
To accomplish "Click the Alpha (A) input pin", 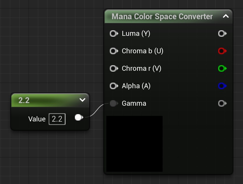I will tap(113, 86).
